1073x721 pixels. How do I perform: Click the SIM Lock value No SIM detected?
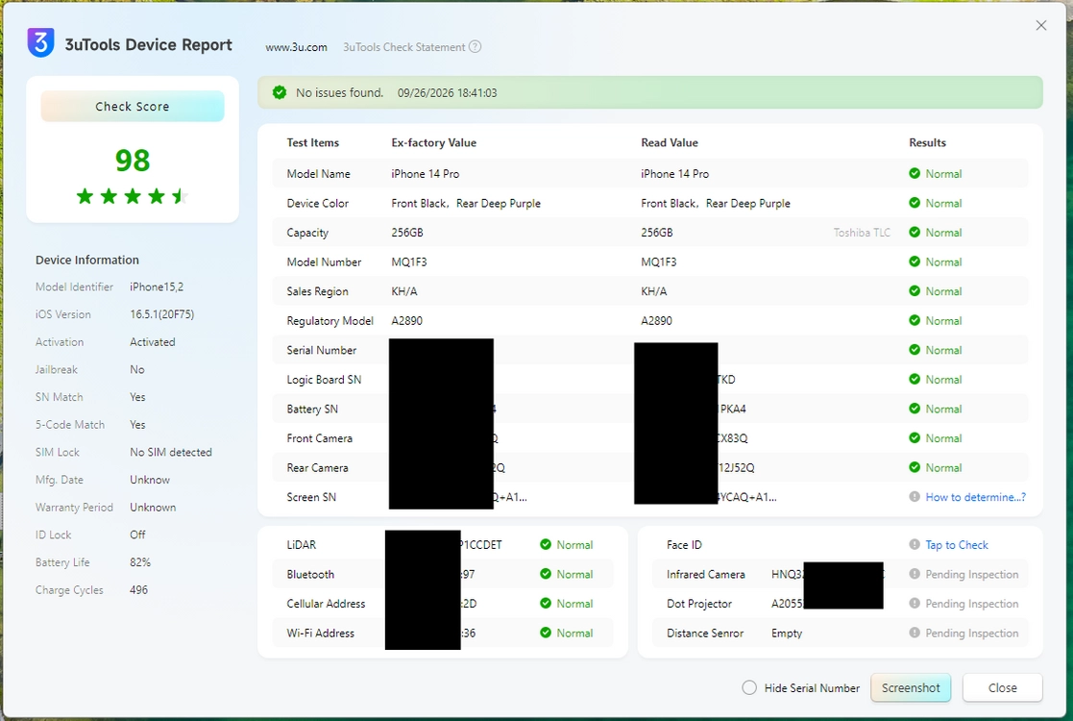pyautogui.click(x=171, y=452)
